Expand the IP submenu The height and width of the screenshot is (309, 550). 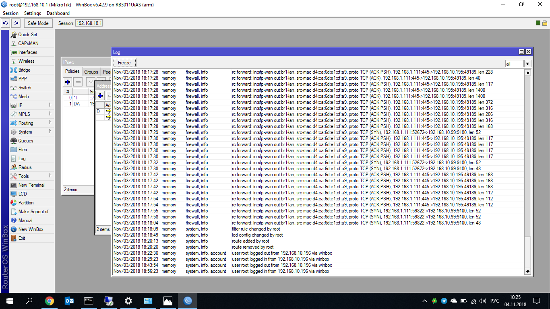[32, 105]
